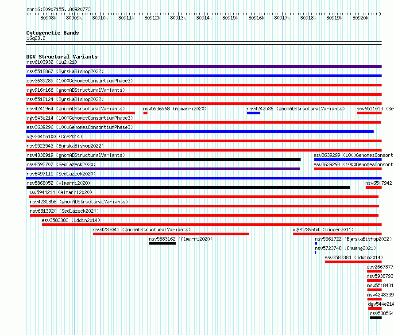Open nsv4235858 (gnomADStructuralVariants) variant
394x335 pixels.
coord(79,202)
